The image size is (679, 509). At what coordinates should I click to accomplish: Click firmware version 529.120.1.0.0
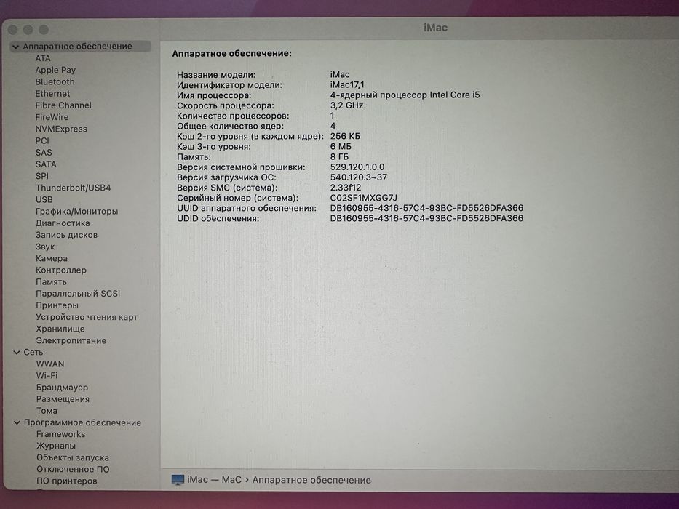point(357,167)
